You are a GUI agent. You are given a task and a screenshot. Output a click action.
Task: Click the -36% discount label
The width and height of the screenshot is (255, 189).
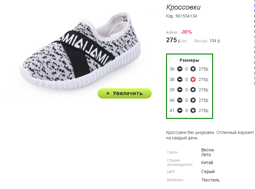[x=186, y=32]
